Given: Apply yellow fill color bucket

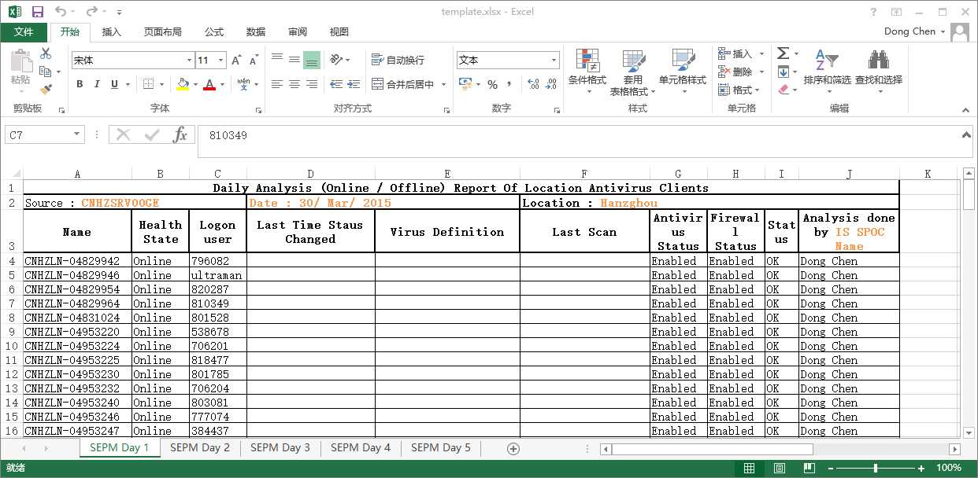Looking at the screenshot, I should point(183,84).
